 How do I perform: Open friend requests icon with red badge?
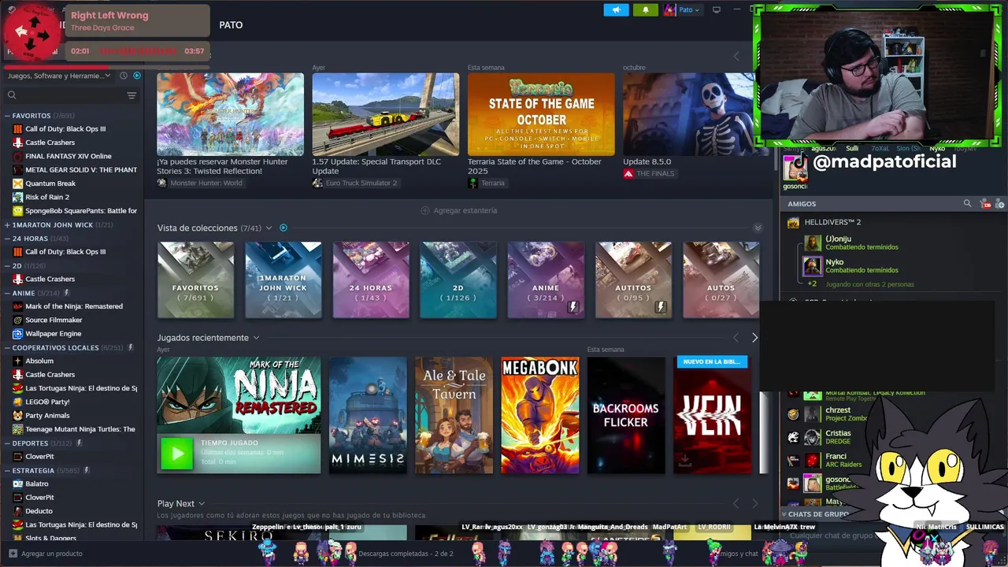tap(985, 204)
